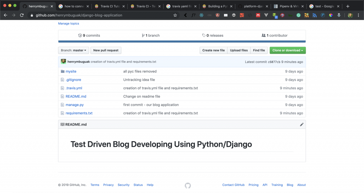364x193 pixels.
Task: Open the Vue devtools V extension icon
Action: 266,15
